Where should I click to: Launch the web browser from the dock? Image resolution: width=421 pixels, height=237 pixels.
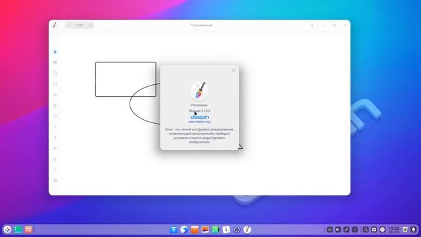(x=184, y=230)
